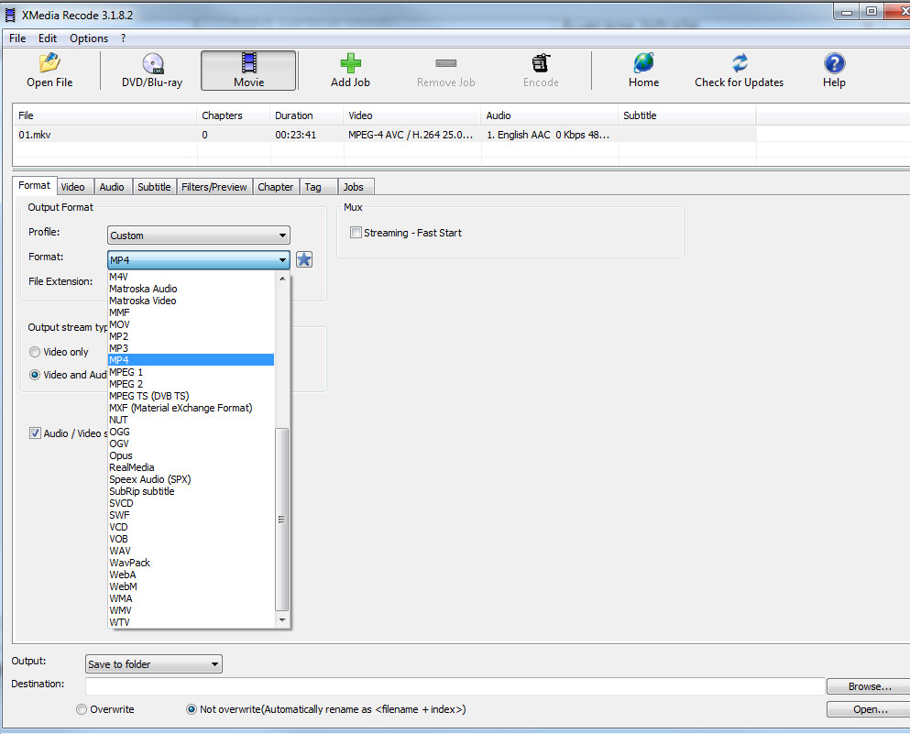Open the ? help menu
Screen dimensions: 910x734
point(123,38)
